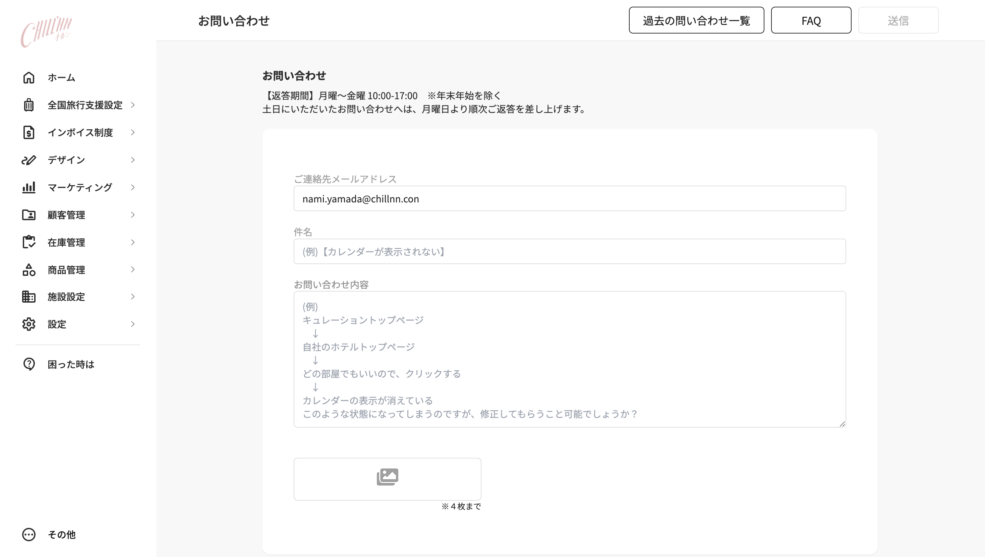Image resolution: width=985 pixels, height=557 pixels.
Task: Select the ホーム home icon
Action: [29, 77]
